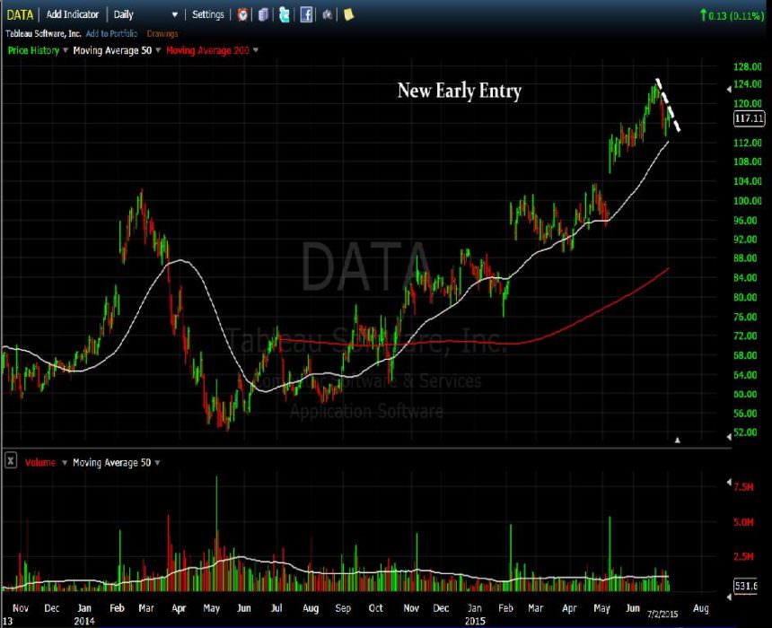Click the alarm clock alert icon
Image resolution: width=772 pixels, height=628 pixels.
point(242,14)
